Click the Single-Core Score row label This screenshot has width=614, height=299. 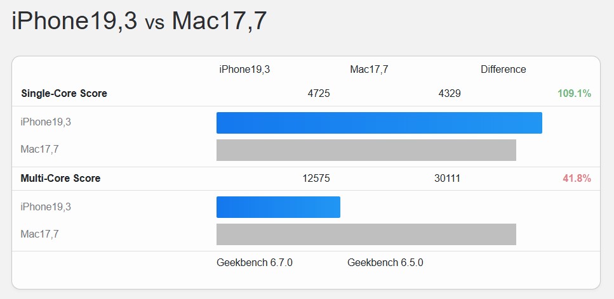pos(64,94)
